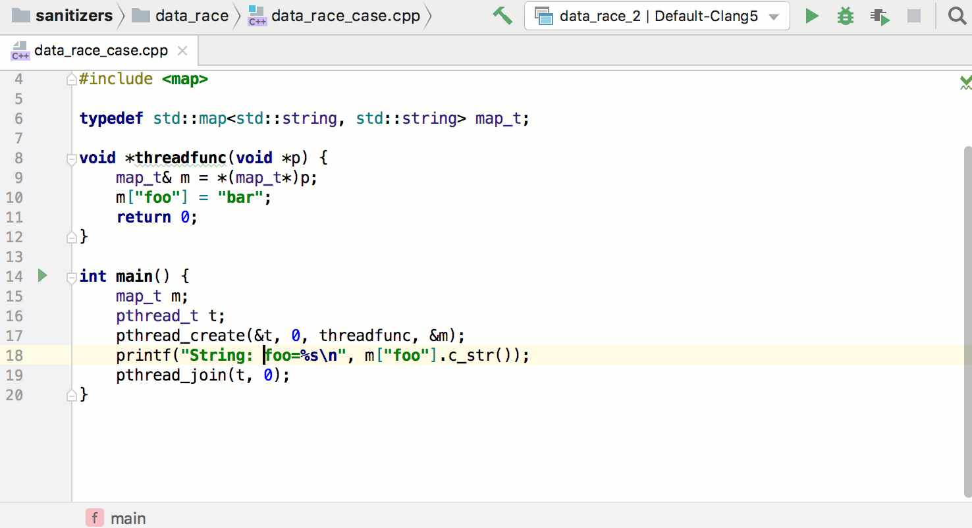The height and width of the screenshot is (528, 972).
Task: Select the data_race_case.cpp editor tab
Action: click(100, 51)
